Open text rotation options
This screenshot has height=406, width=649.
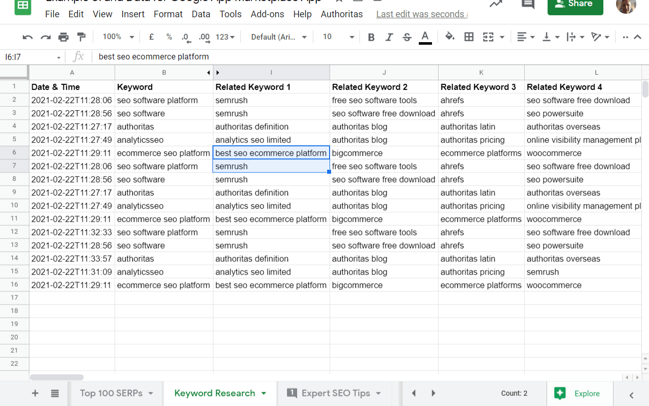pyautogui.click(x=601, y=37)
